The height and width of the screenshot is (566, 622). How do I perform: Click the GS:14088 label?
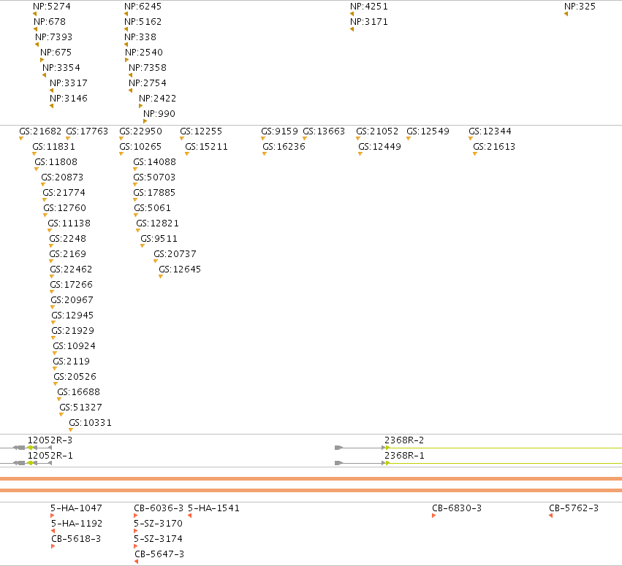[x=154, y=161]
